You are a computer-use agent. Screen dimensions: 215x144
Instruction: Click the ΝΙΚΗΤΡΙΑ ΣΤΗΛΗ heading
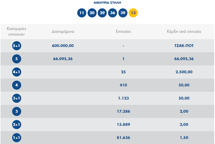[107, 3]
